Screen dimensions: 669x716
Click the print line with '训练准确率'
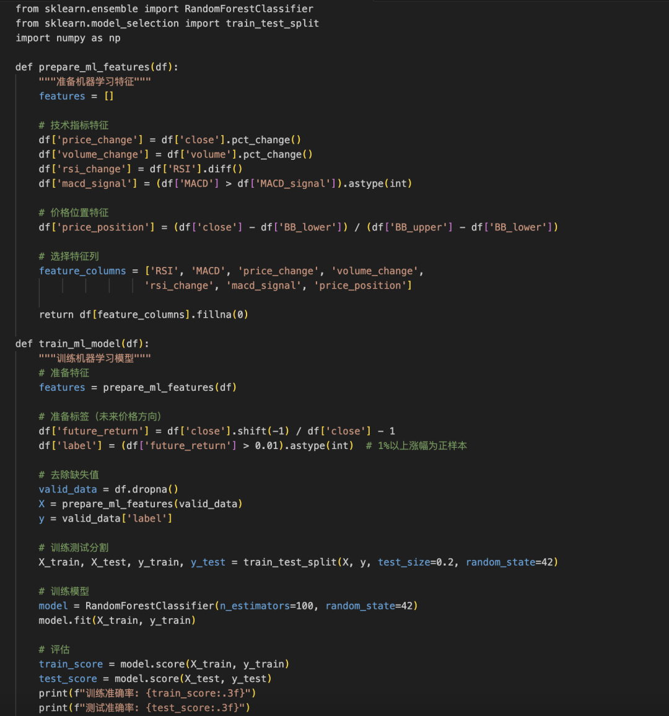pos(147,693)
